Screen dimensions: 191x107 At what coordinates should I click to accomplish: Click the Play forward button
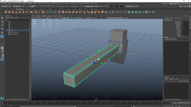click(182, 103)
